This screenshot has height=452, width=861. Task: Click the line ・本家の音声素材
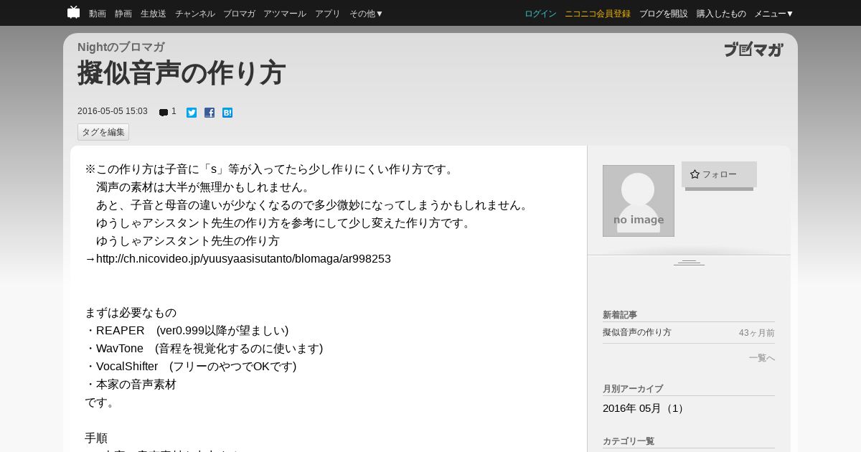point(131,385)
